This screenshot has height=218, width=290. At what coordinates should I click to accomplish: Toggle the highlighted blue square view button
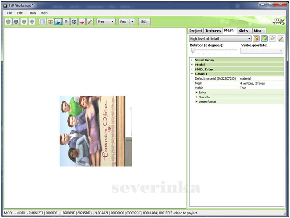click(x=58, y=21)
